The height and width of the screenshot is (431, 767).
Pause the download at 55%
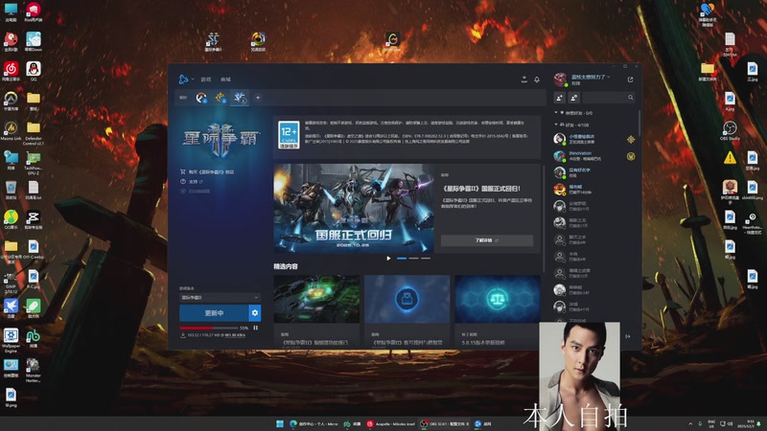255,328
